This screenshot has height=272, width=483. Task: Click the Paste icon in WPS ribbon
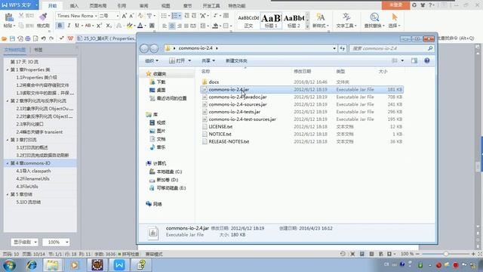[9, 17]
